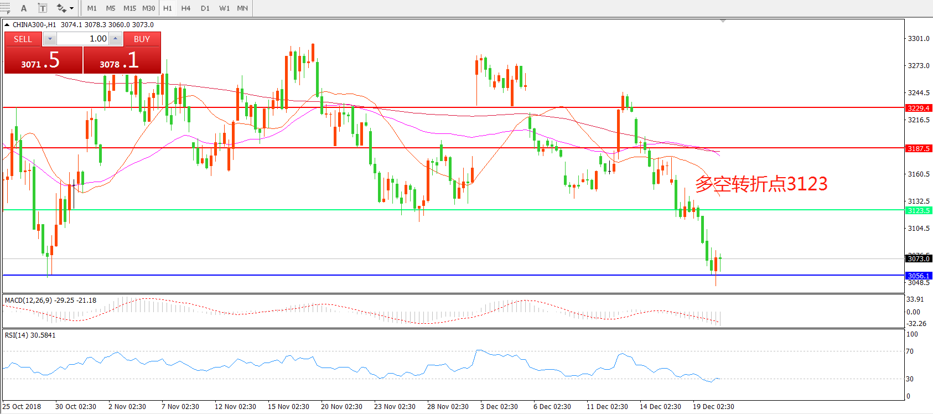
Task: Select the Text Label tool
Action: [x=42, y=8]
